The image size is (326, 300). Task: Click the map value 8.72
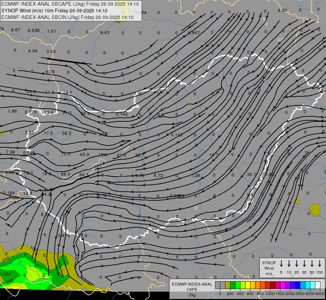[158, 176]
